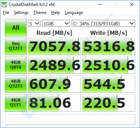
Task: Run all benchmarks with the All button
Action: click(x=16, y=28)
